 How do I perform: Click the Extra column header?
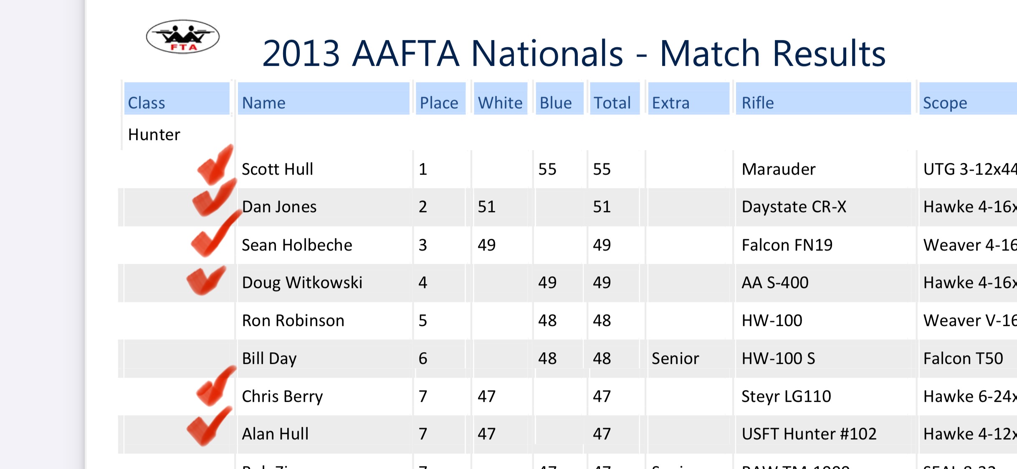689,98
